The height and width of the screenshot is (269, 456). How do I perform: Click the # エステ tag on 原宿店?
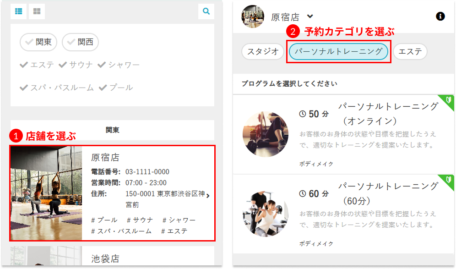(174, 231)
